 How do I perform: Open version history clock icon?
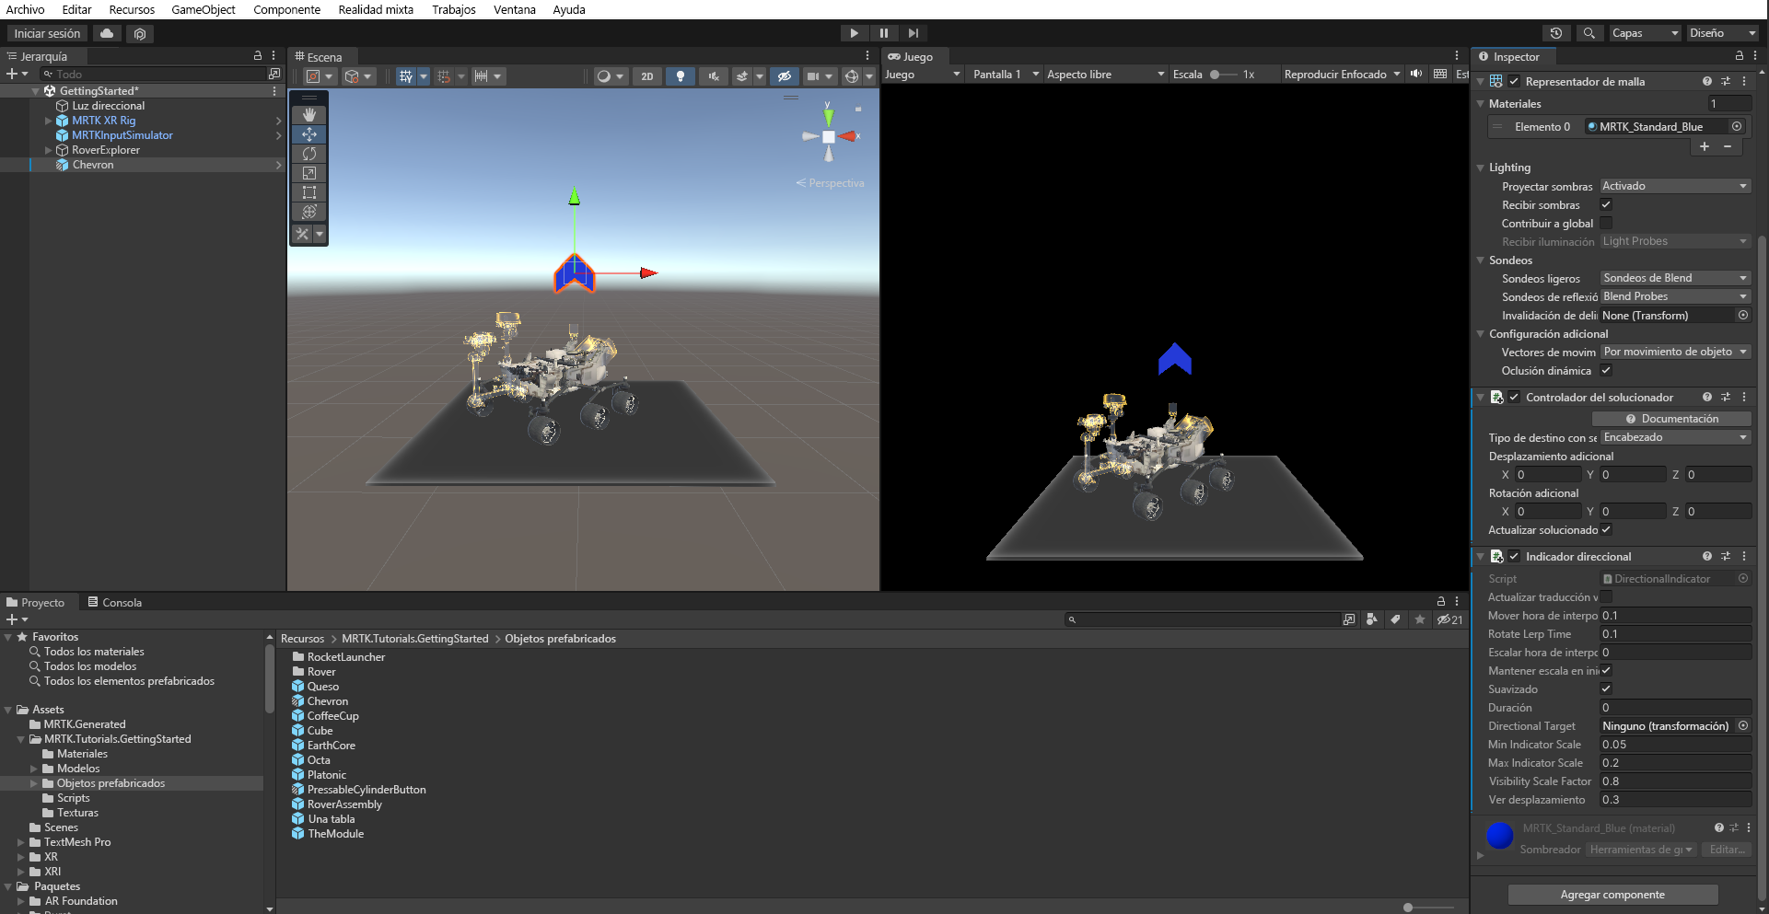click(1556, 33)
